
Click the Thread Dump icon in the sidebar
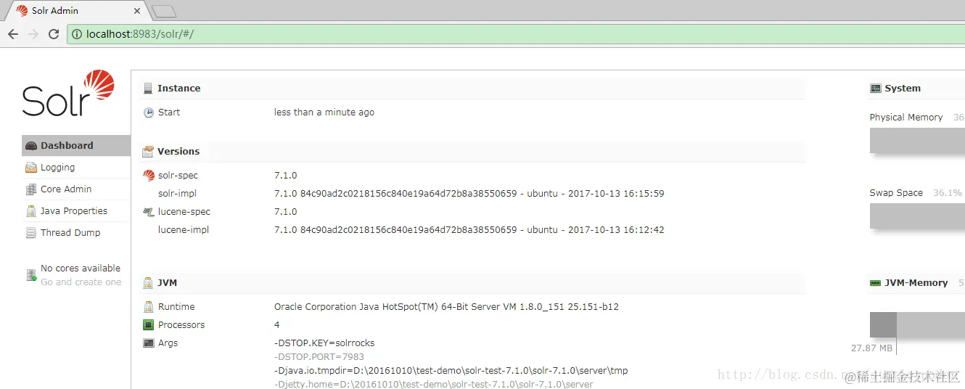[x=31, y=233]
